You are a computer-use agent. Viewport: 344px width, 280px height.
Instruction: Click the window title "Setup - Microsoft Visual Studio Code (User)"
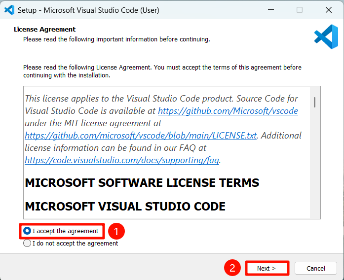[88, 10]
